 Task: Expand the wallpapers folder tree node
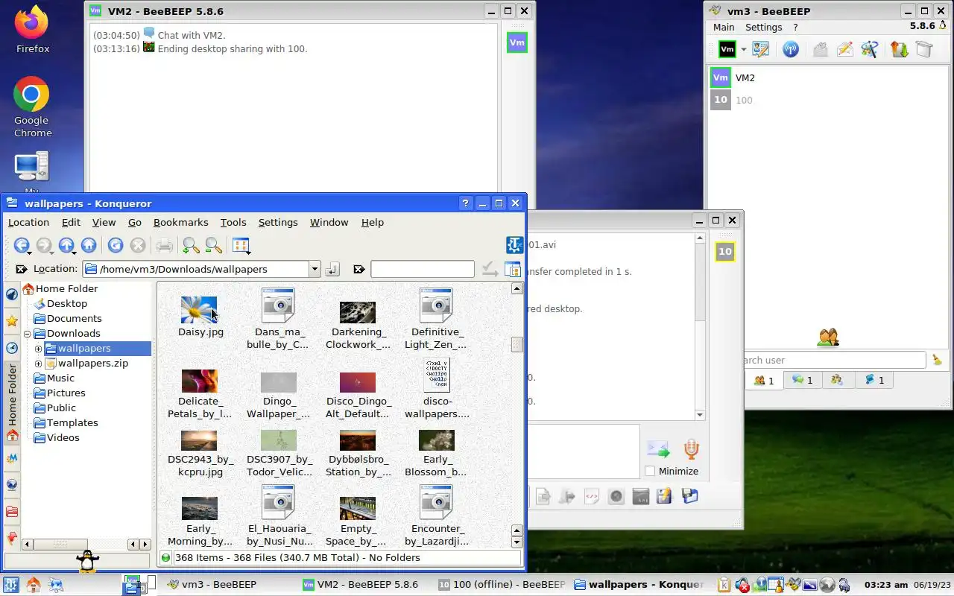click(x=39, y=349)
